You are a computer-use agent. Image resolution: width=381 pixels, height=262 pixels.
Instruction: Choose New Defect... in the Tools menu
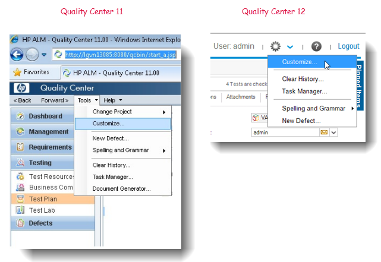[x=122, y=138]
